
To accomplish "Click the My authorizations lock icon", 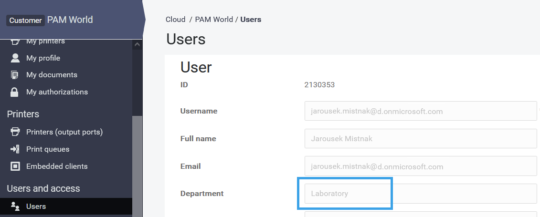I will tap(15, 92).
